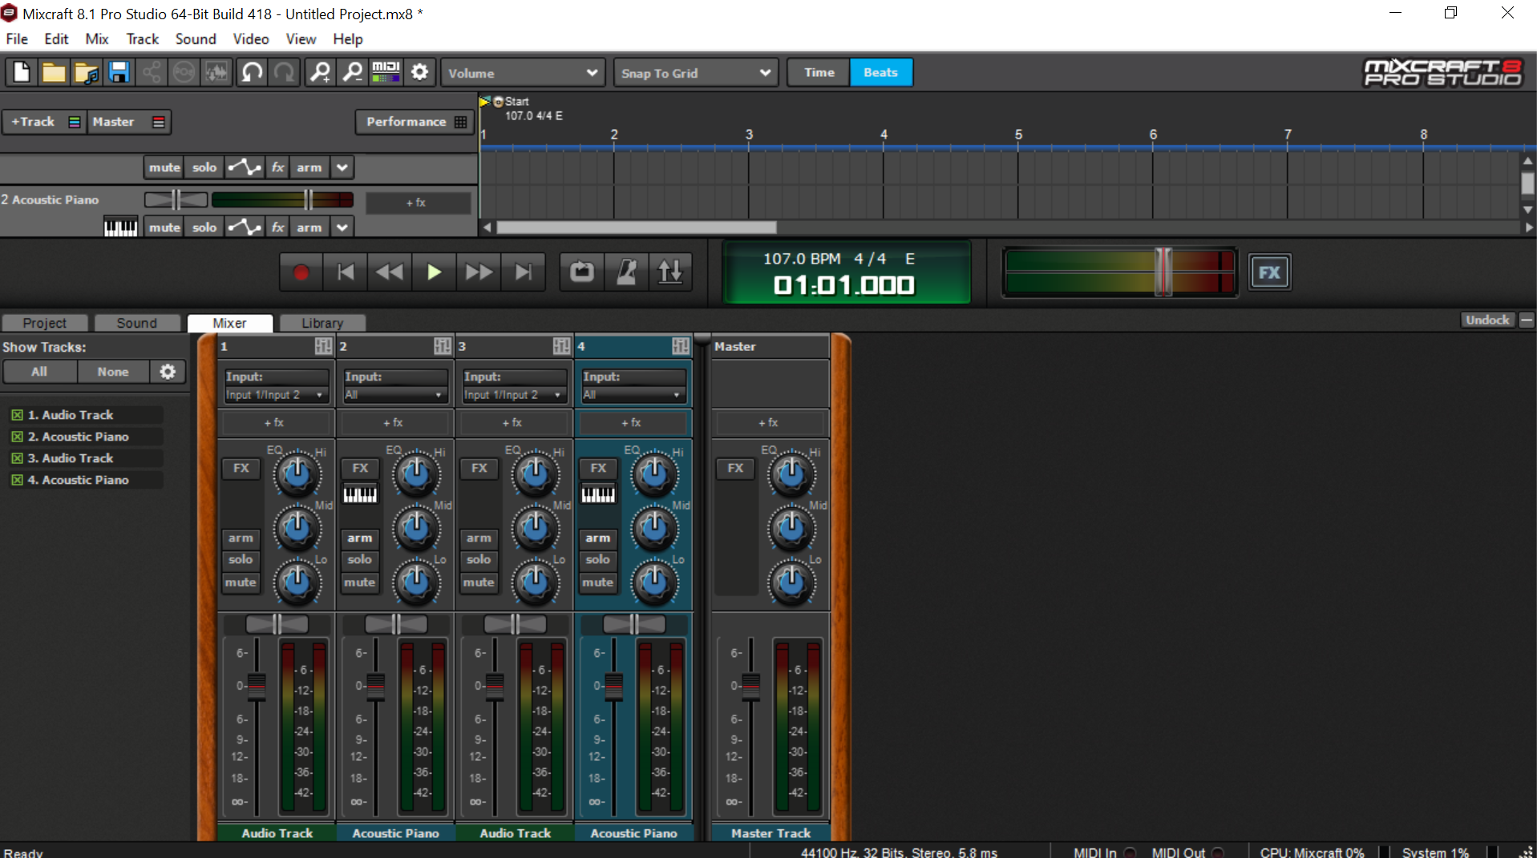Jump to end with transport button

point(524,272)
